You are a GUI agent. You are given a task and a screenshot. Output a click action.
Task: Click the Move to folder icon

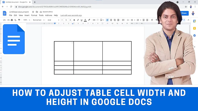click(37, 12)
